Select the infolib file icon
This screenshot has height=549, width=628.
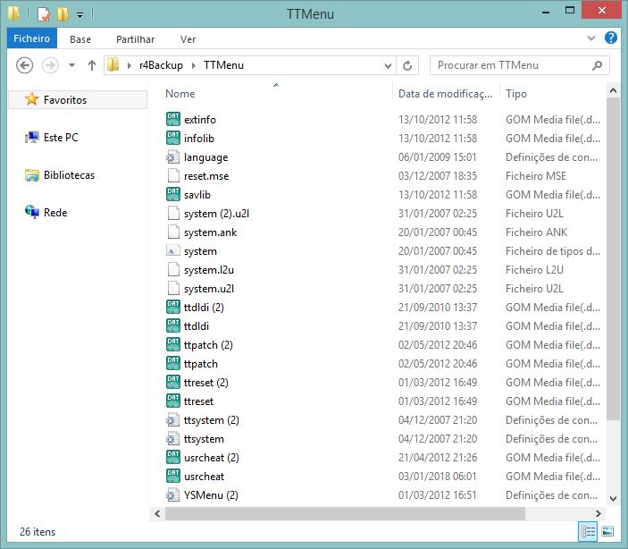(173, 138)
